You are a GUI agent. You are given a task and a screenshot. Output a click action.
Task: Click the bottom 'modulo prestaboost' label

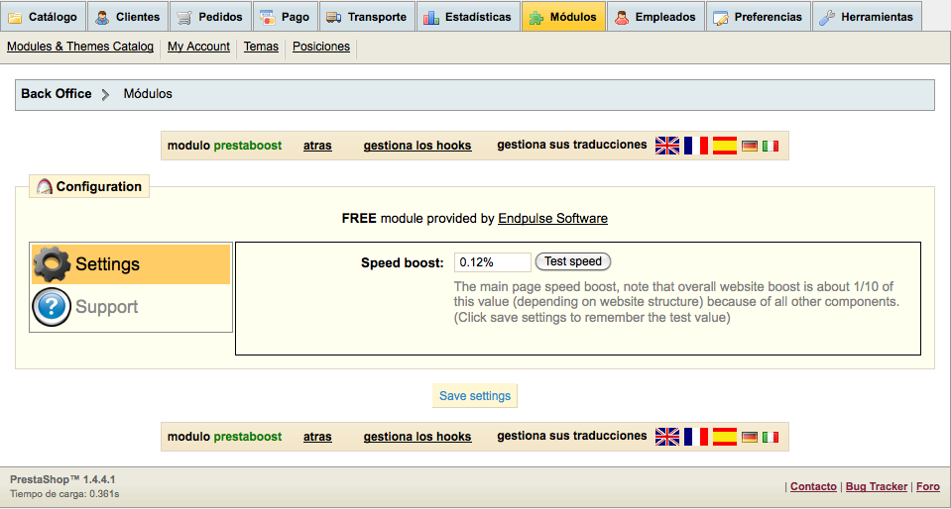point(224,437)
